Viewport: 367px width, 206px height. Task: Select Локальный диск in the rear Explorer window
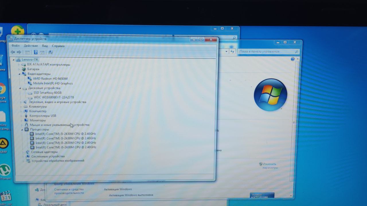(x=54, y=205)
